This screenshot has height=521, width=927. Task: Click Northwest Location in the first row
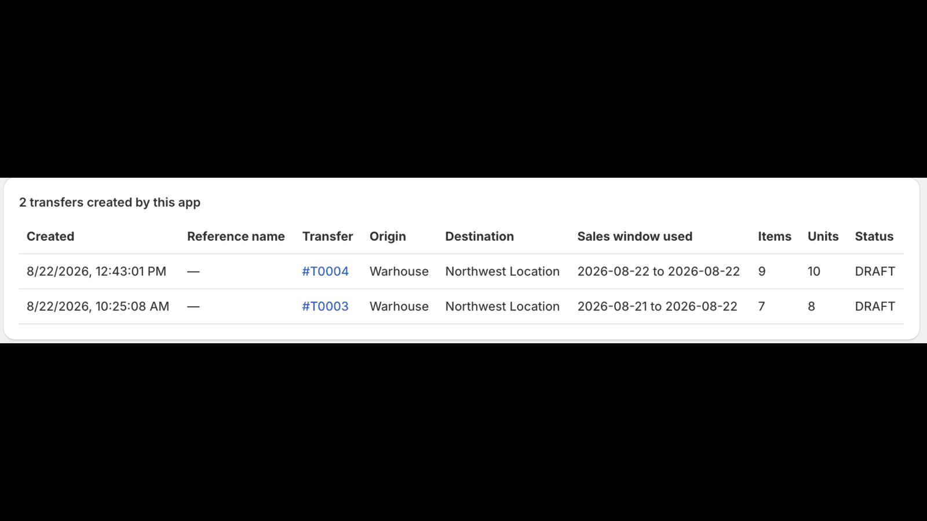click(502, 271)
